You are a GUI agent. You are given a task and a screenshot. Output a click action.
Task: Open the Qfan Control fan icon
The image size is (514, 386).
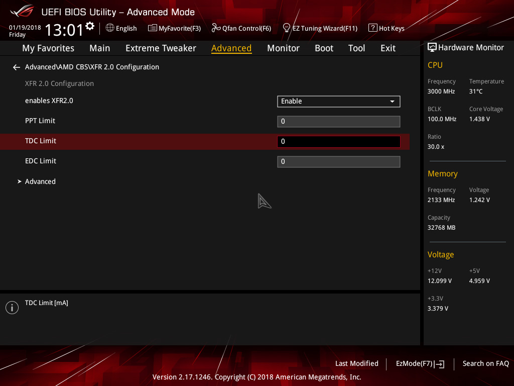tap(216, 28)
